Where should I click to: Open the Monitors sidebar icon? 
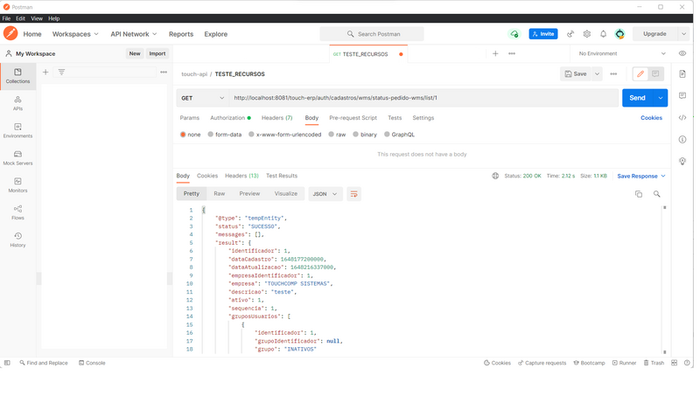tap(17, 184)
